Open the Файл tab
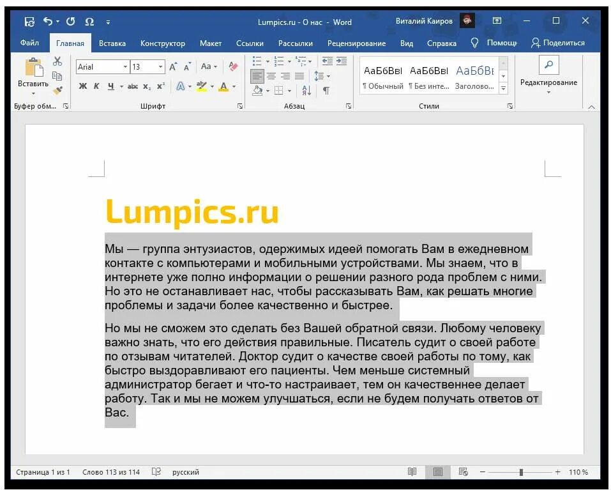Image resolution: width=611 pixels, height=490 pixels. [x=29, y=43]
